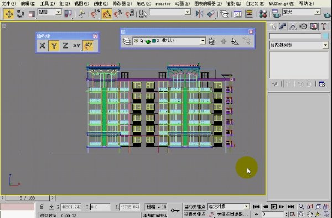The height and width of the screenshot is (218, 332).
Task: Open the 编辑 menu
Action: coord(28,4)
